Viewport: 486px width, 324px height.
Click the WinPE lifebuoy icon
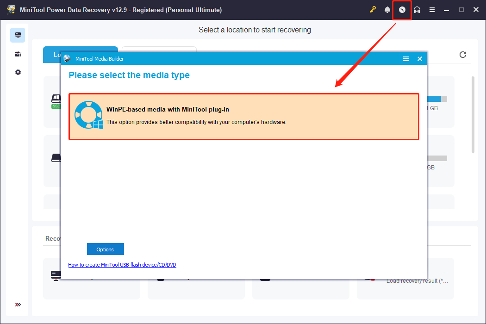(x=89, y=115)
